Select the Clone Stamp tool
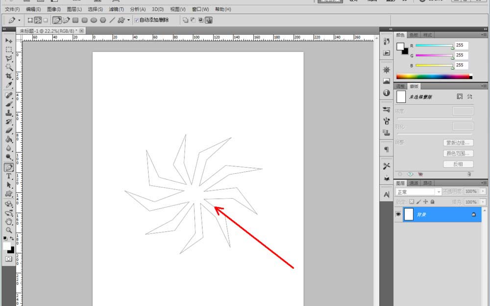 tap(9, 113)
